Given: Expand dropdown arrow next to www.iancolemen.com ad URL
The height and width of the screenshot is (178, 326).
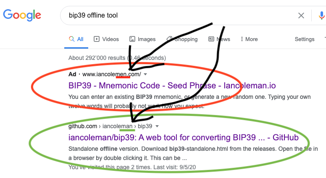Looking at the screenshot, I should (145, 75).
